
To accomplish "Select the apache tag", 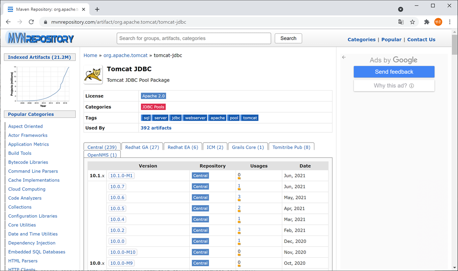I will pos(217,118).
